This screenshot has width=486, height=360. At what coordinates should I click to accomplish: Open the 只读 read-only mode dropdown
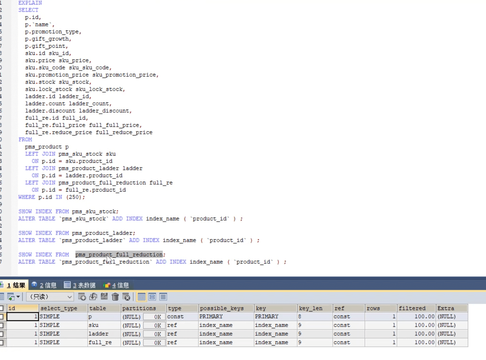pos(50,297)
